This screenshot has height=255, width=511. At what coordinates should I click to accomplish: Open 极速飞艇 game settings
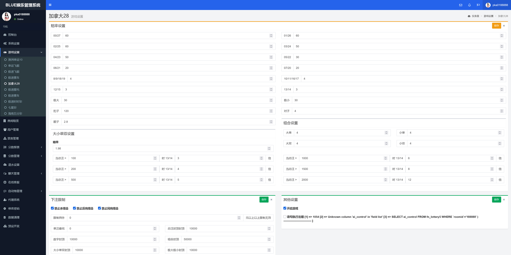[14, 72]
